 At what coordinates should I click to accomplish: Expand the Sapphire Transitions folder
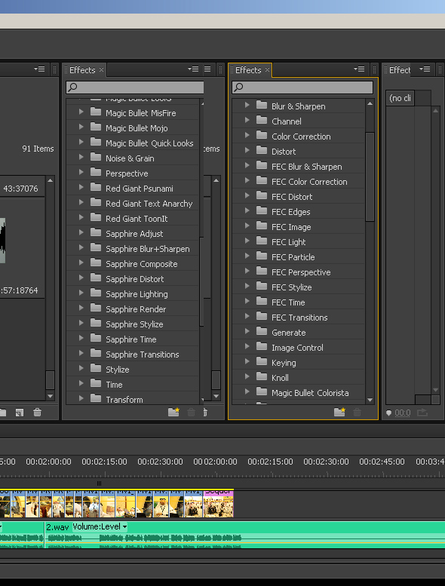(x=81, y=353)
